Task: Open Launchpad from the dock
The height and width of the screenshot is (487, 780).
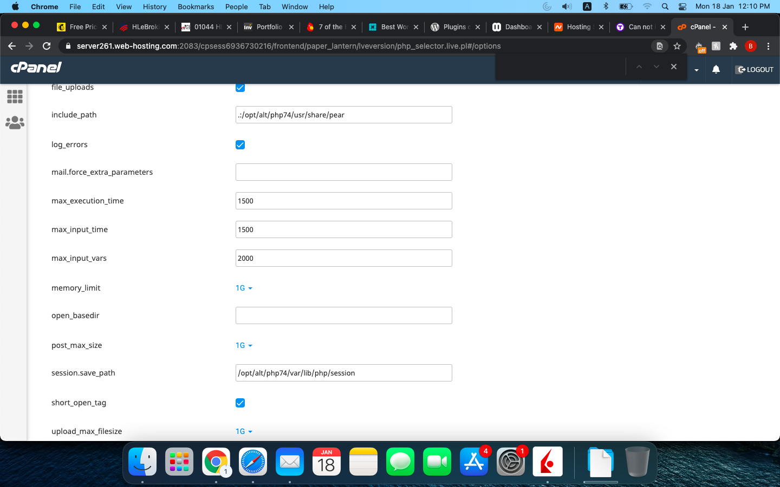Action: coord(179,462)
